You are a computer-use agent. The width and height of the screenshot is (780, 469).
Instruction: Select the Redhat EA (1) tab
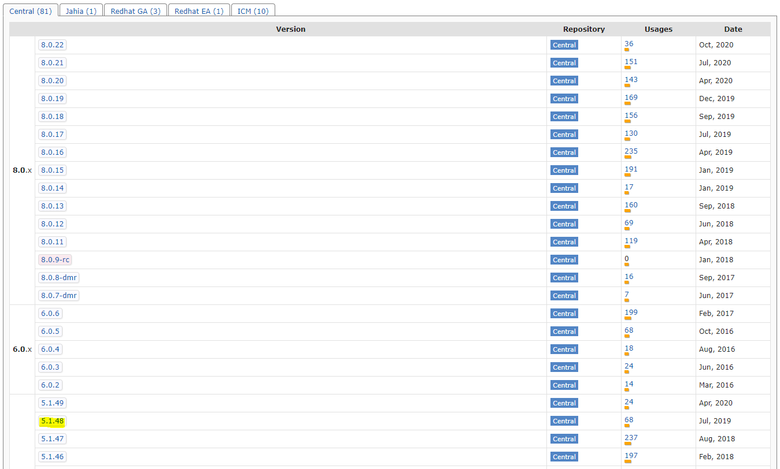coord(199,10)
